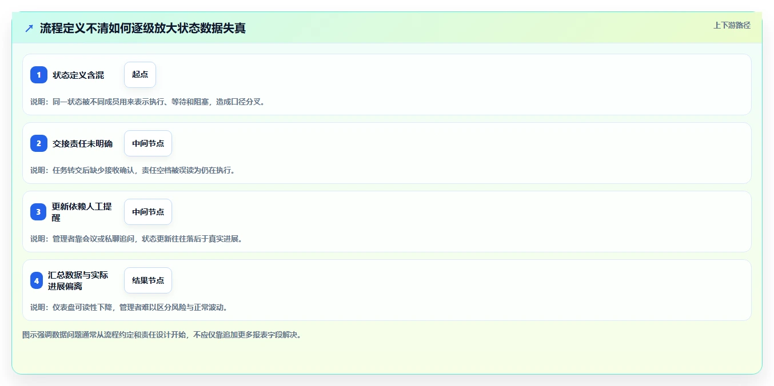Select the heading 状态定义含混

[78, 75]
